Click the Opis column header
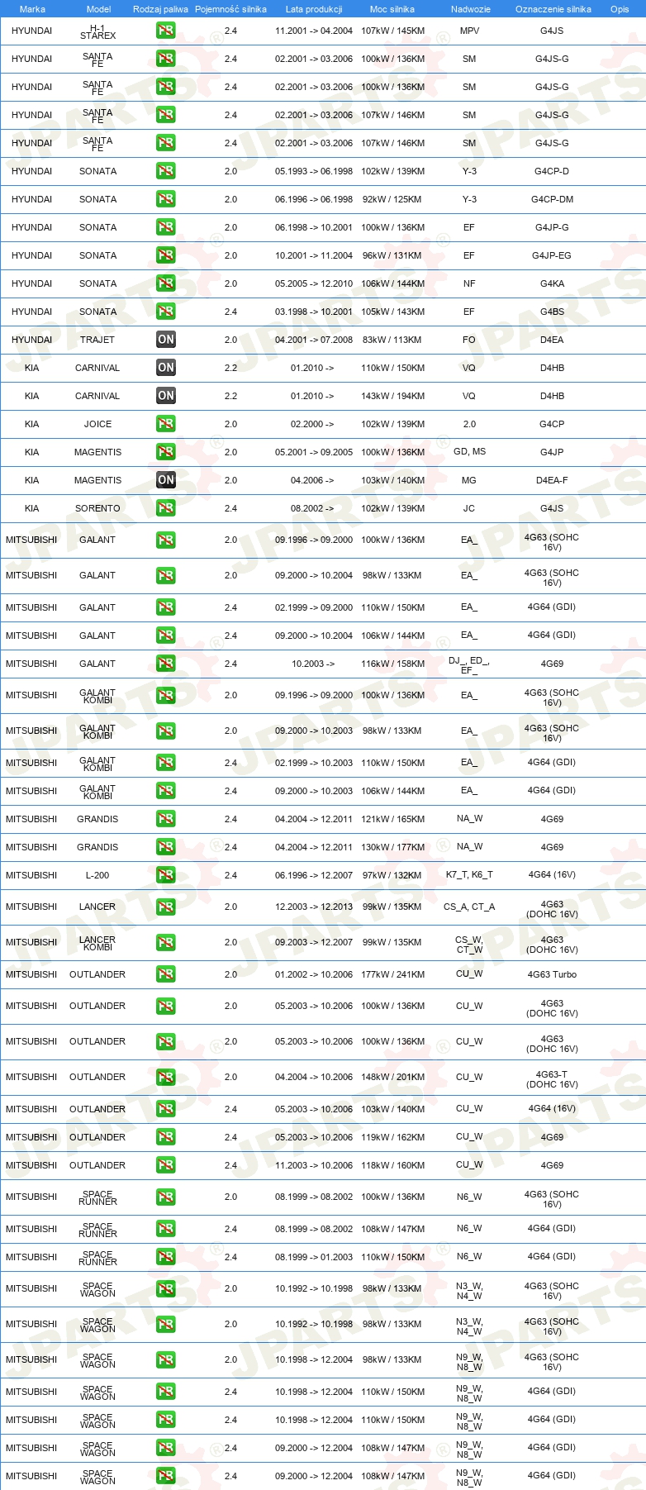The image size is (646, 1490). [620, 9]
